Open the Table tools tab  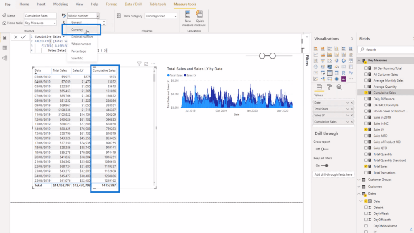tap(158, 4)
